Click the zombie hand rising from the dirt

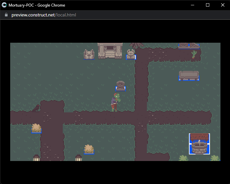[194, 55]
